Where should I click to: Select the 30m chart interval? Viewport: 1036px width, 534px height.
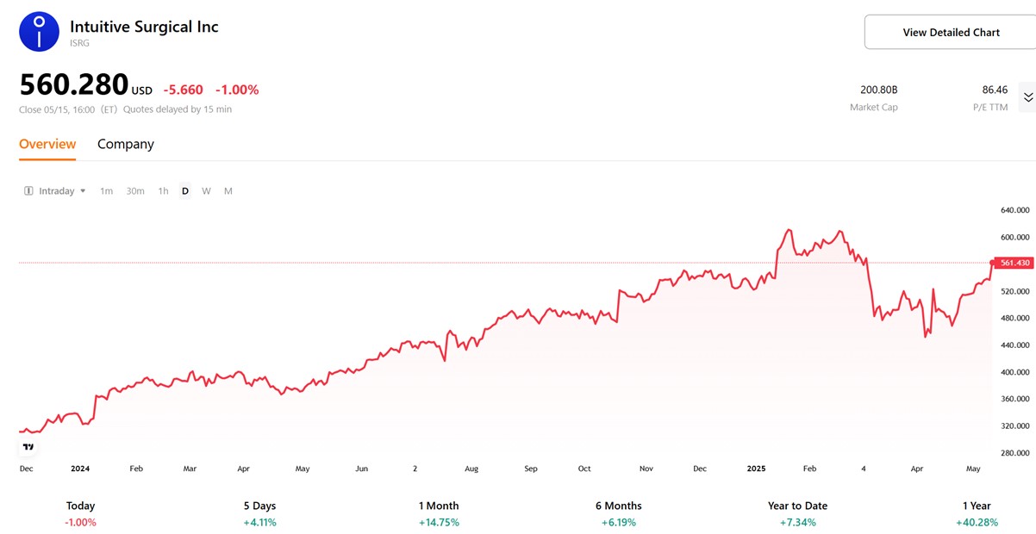pyautogui.click(x=135, y=191)
